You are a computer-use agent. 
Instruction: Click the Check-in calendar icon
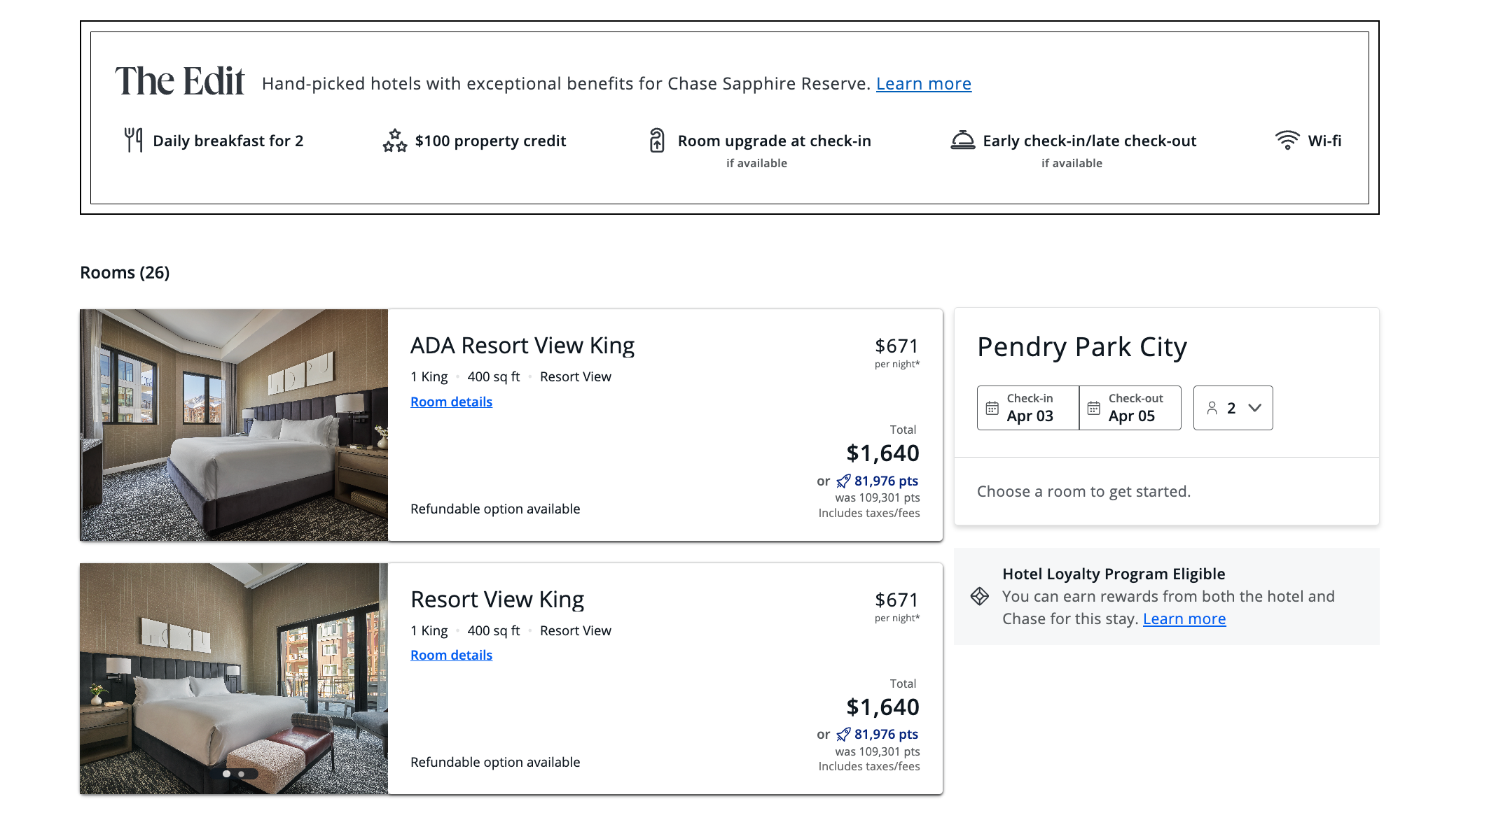tap(992, 408)
